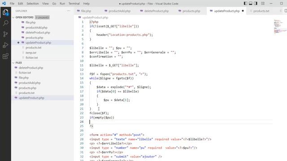
Task: Click the code minimap preview
Action: (280, 27)
